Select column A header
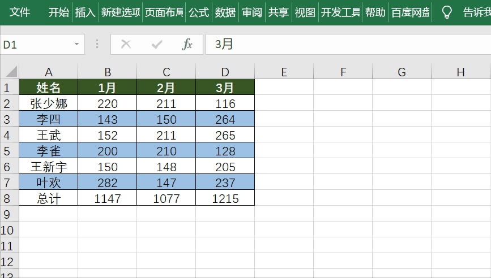The height and width of the screenshot is (278, 491). pyautogui.click(x=49, y=72)
